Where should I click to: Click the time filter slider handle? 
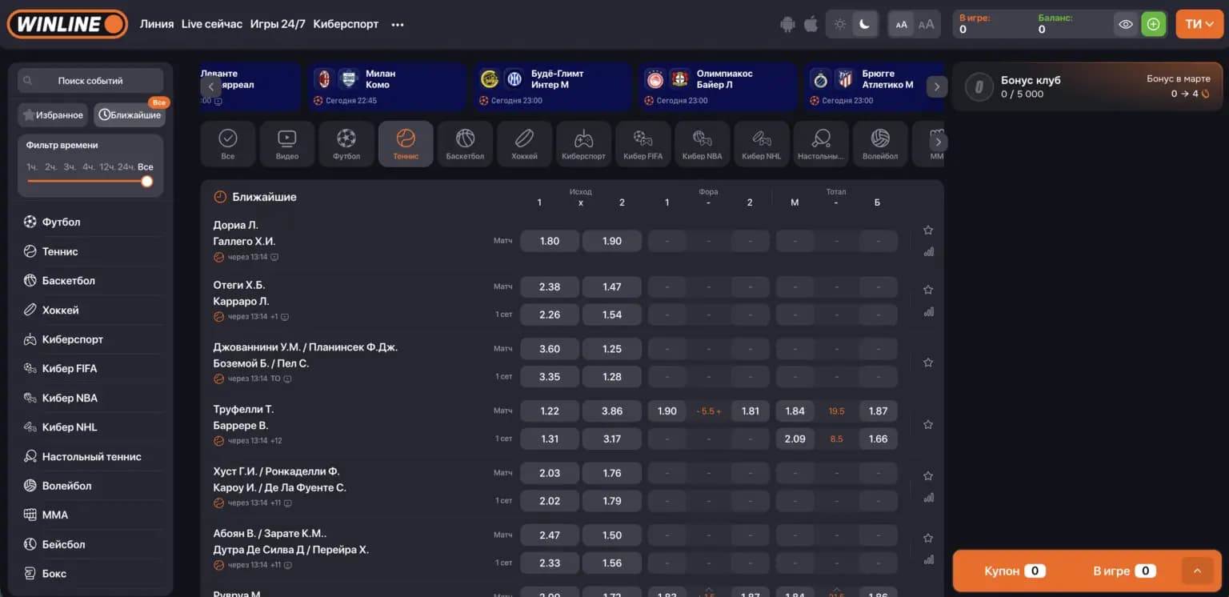click(x=147, y=182)
